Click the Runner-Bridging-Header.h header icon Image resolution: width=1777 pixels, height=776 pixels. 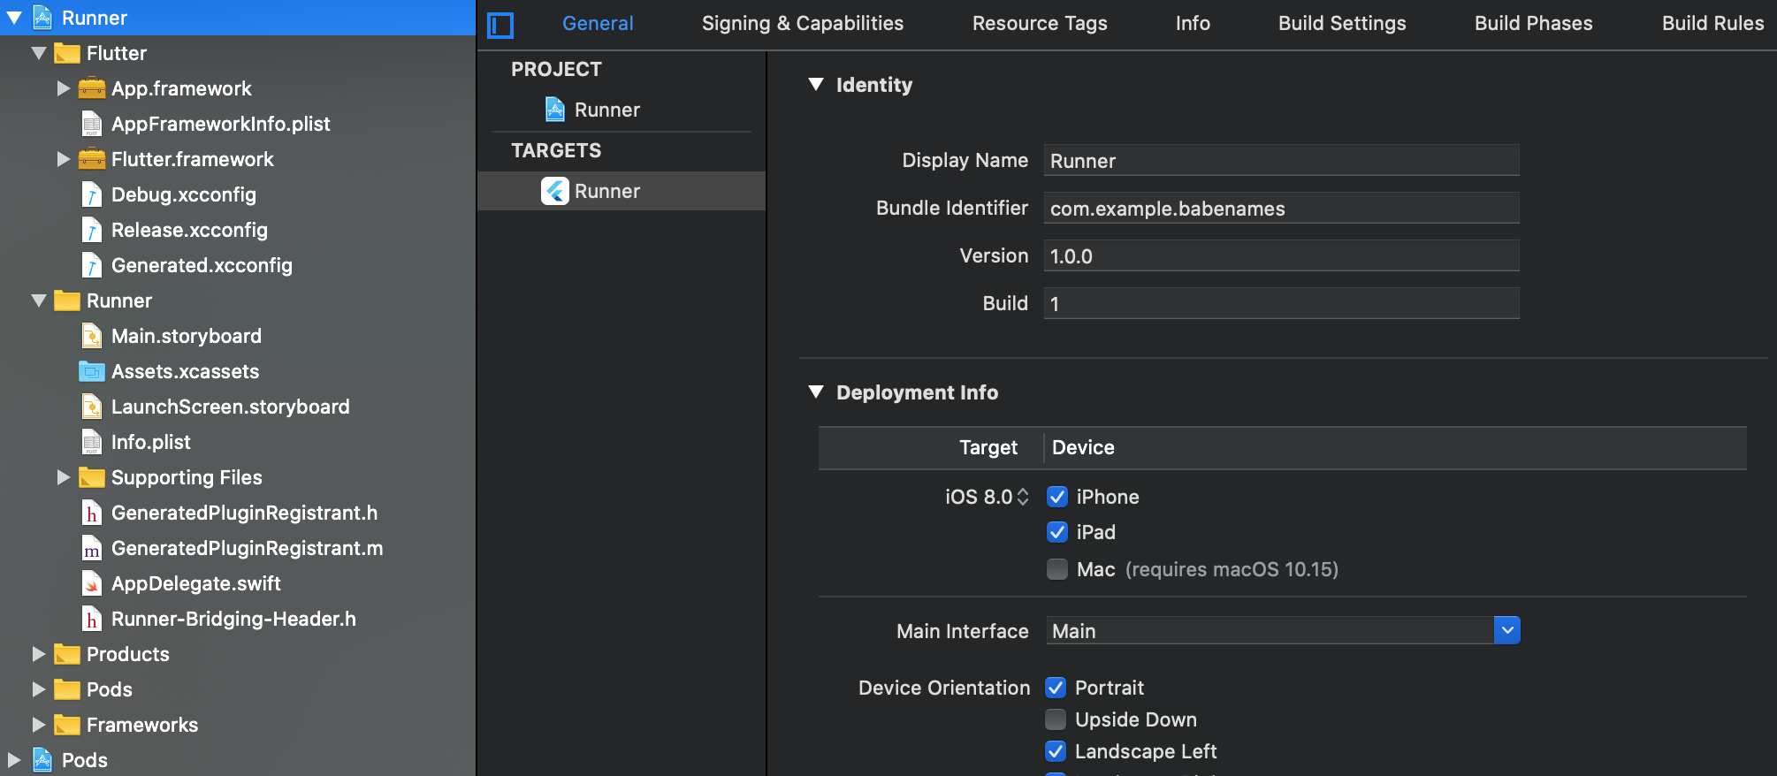click(92, 619)
